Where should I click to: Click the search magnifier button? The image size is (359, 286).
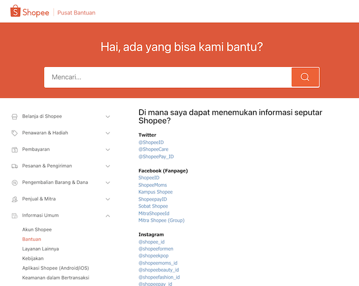click(305, 77)
